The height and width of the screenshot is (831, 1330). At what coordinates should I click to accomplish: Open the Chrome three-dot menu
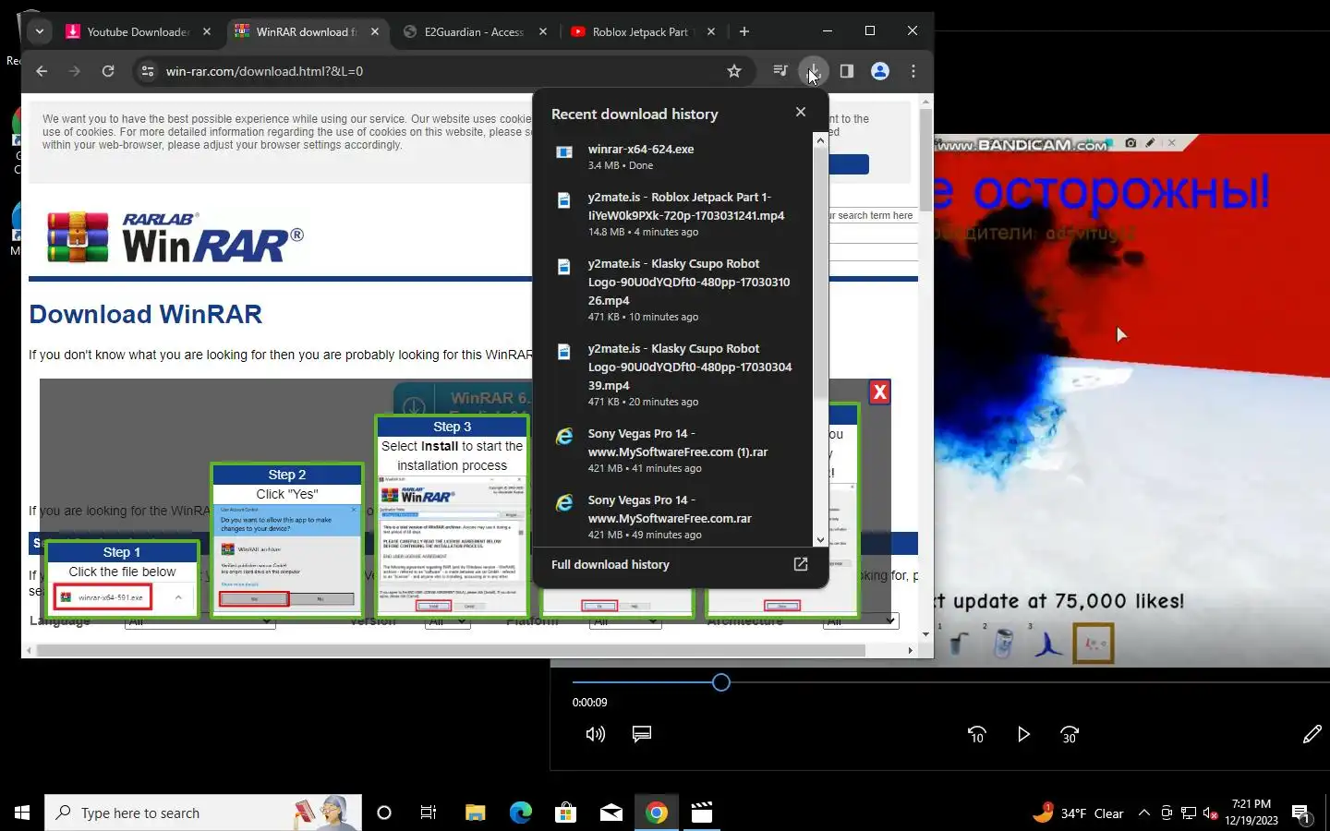(x=913, y=71)
